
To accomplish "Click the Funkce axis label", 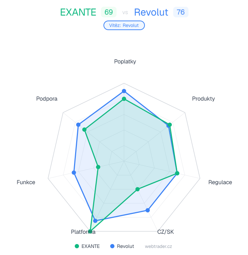I will point(26,182).
